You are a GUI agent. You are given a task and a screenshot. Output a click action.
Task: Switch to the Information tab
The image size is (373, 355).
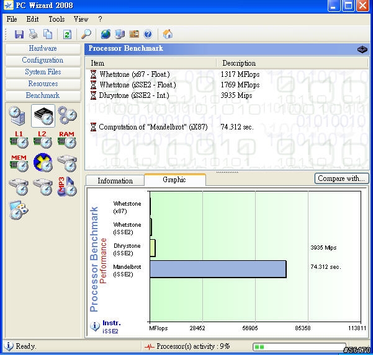(x=115, y=181)
